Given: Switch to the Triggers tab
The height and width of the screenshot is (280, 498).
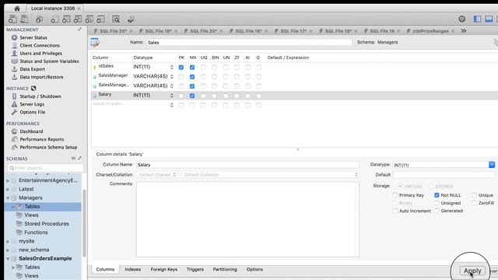Looking at the screenshot, I should pos(195,269).
